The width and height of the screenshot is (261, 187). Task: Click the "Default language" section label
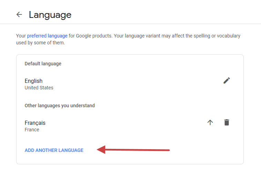(43, 64)
